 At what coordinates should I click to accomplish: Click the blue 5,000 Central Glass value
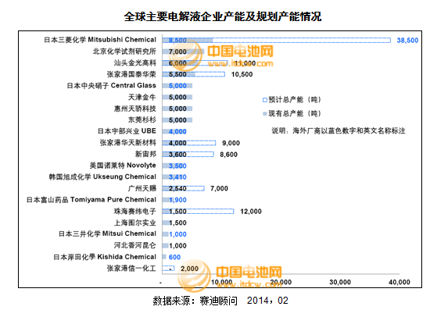[177, 86]
